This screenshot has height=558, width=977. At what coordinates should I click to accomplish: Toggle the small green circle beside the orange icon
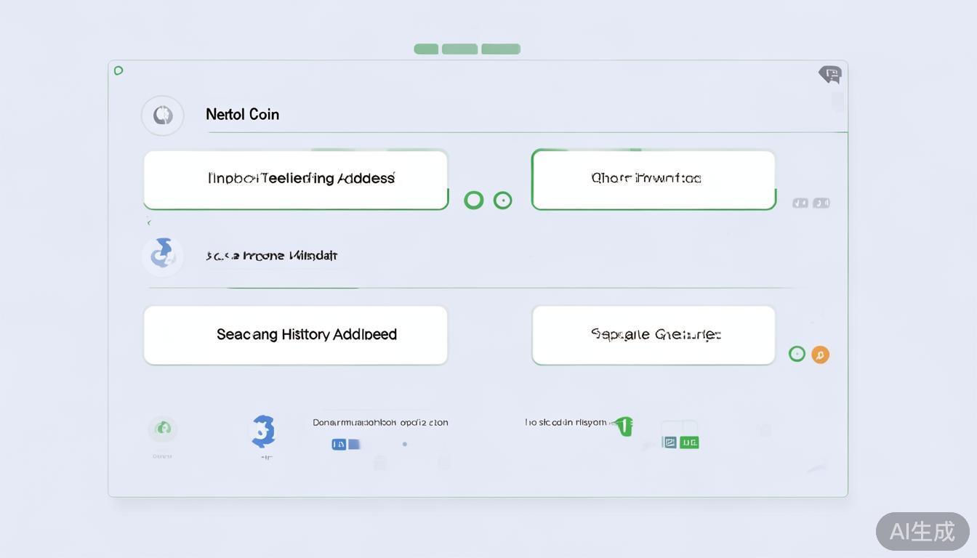tap(797, 354)
